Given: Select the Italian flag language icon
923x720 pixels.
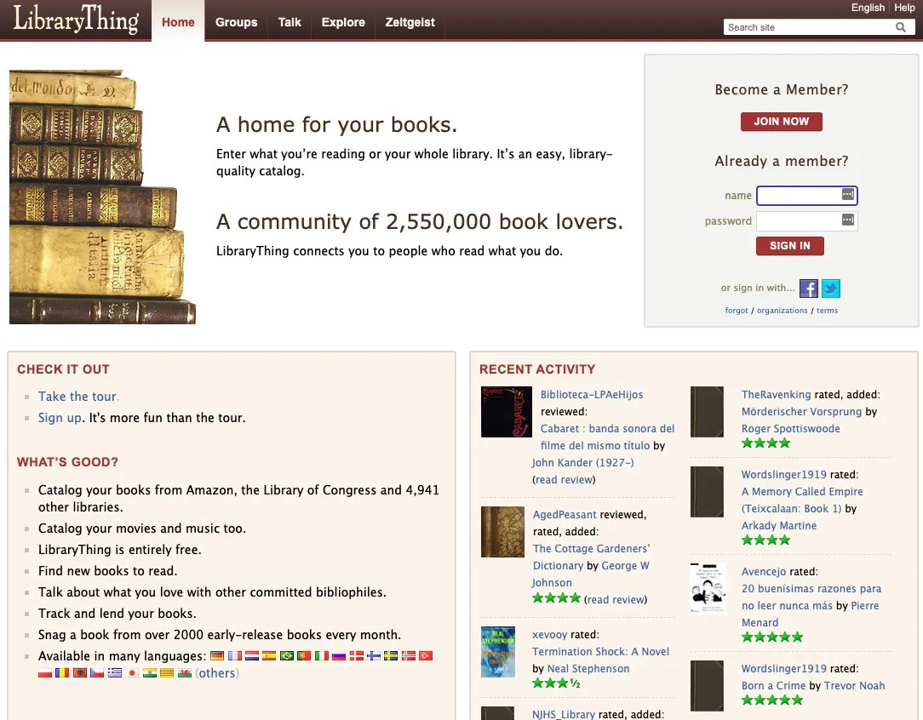Looking at the screenshot, I should tap(321, 656).
